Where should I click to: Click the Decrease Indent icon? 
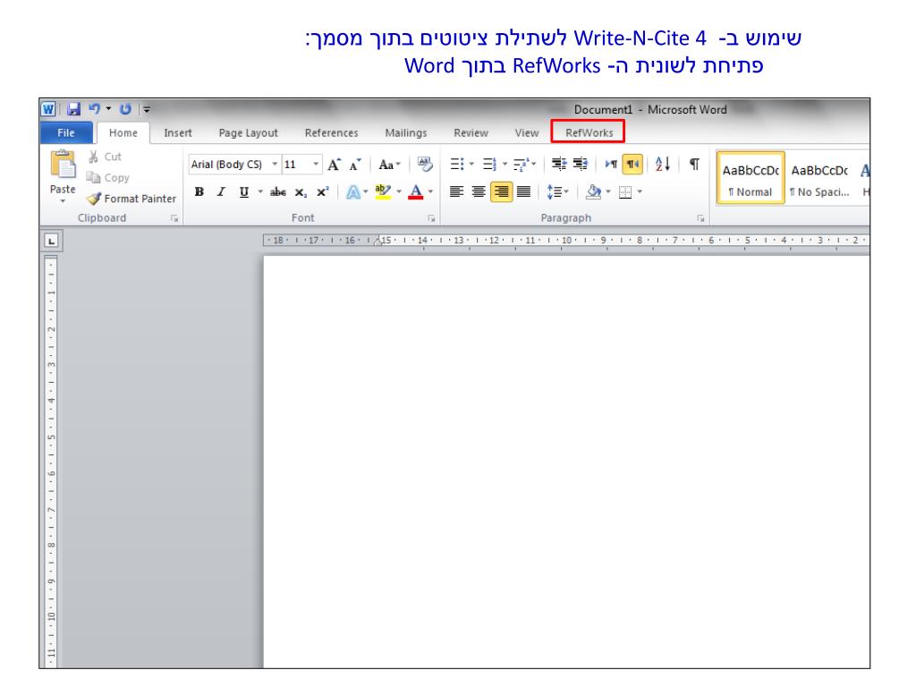coord(558,165)
